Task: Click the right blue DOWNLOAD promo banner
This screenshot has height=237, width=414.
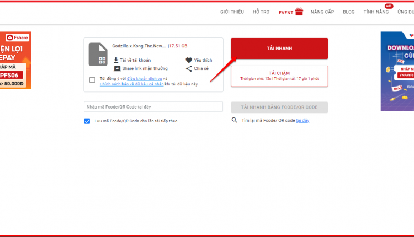Action: click(397, 71)
